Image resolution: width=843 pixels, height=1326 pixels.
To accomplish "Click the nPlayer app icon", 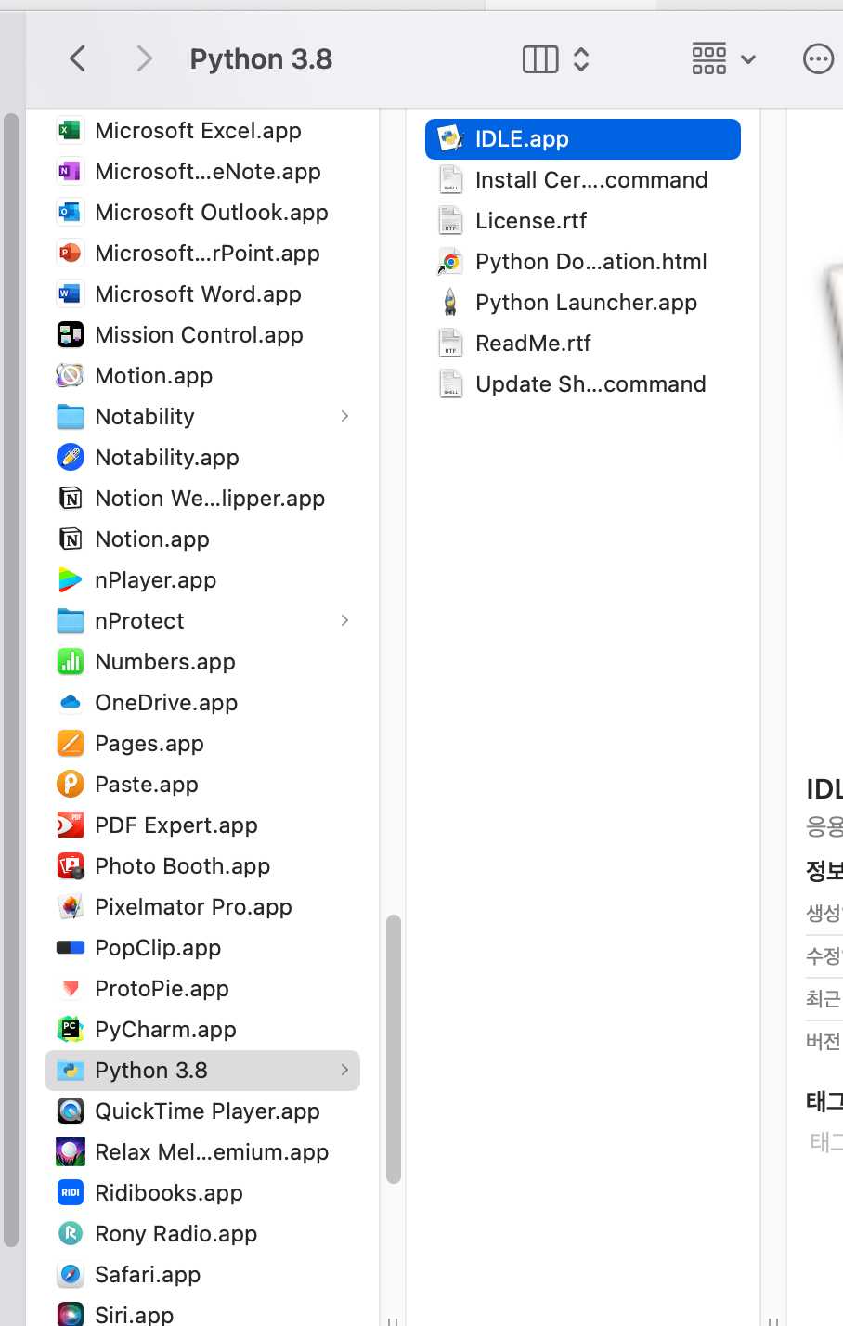I will pyautogui.click(x=71, y=580).
